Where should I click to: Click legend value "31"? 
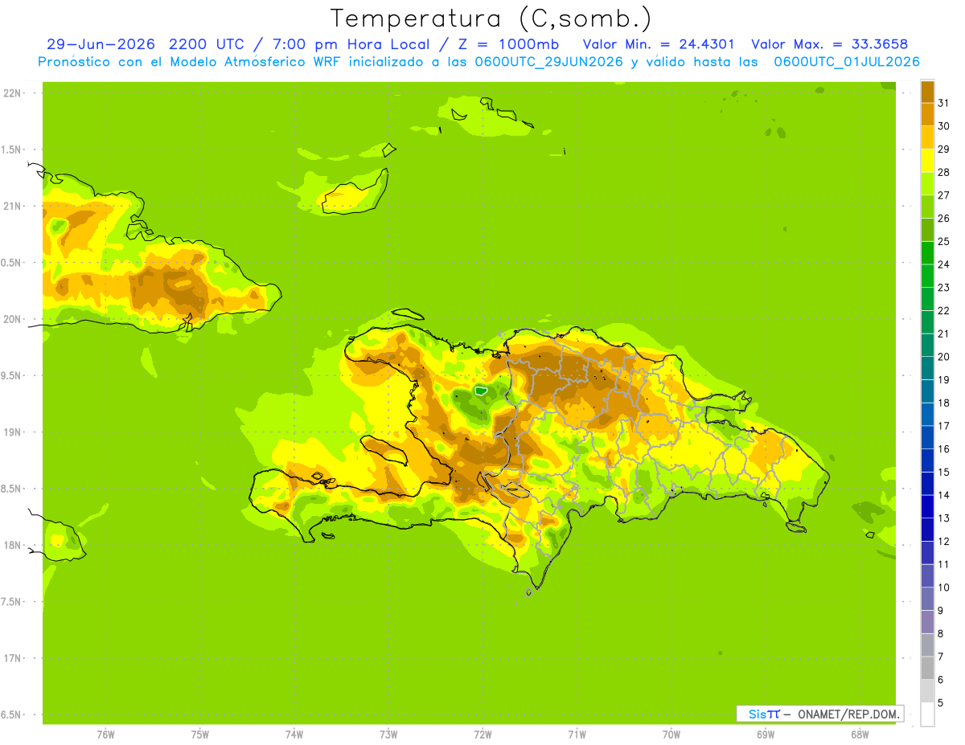coord(943,103)
